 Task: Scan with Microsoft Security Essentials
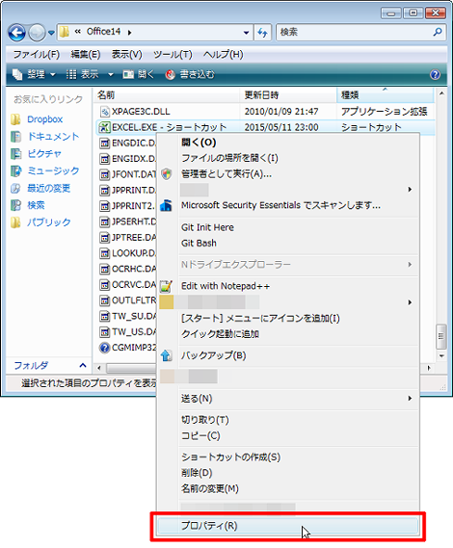tap(280, 205)
